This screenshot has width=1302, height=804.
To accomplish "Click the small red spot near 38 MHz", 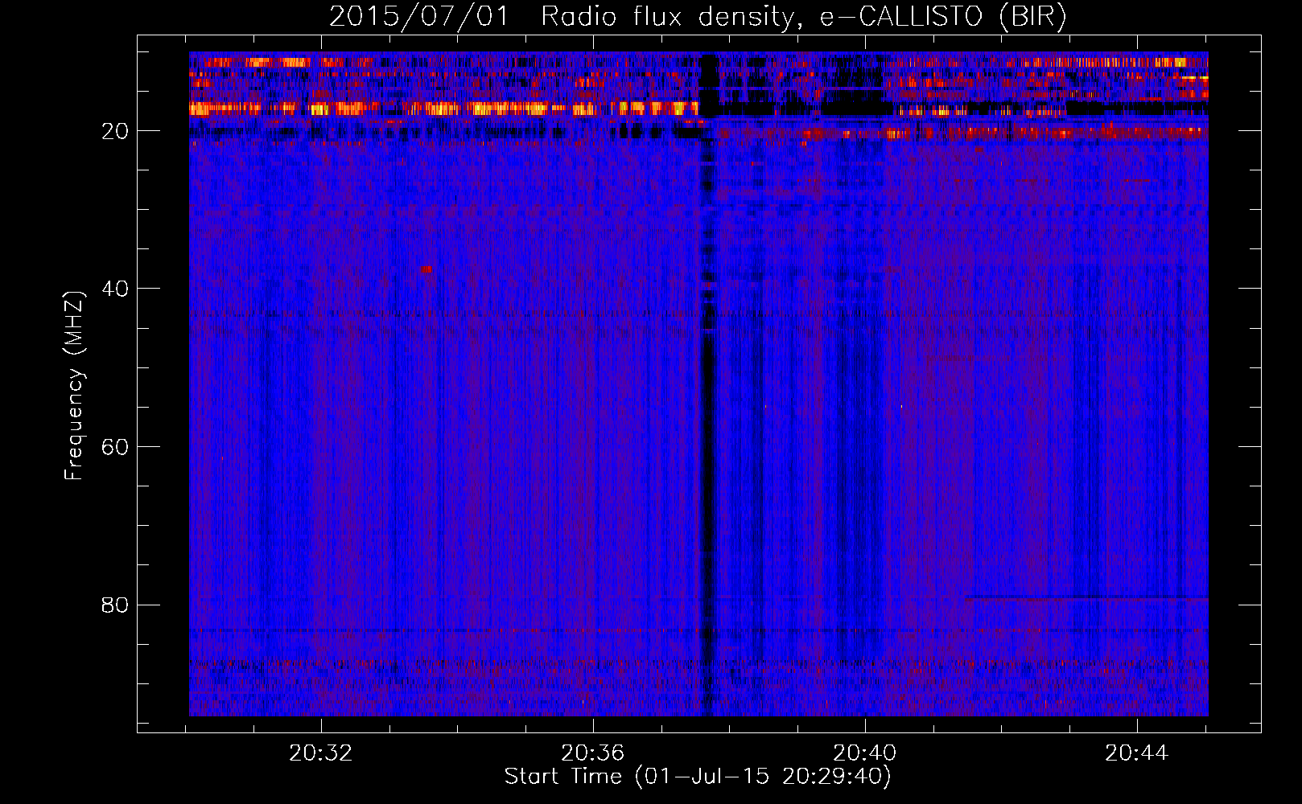I will 426,269.
